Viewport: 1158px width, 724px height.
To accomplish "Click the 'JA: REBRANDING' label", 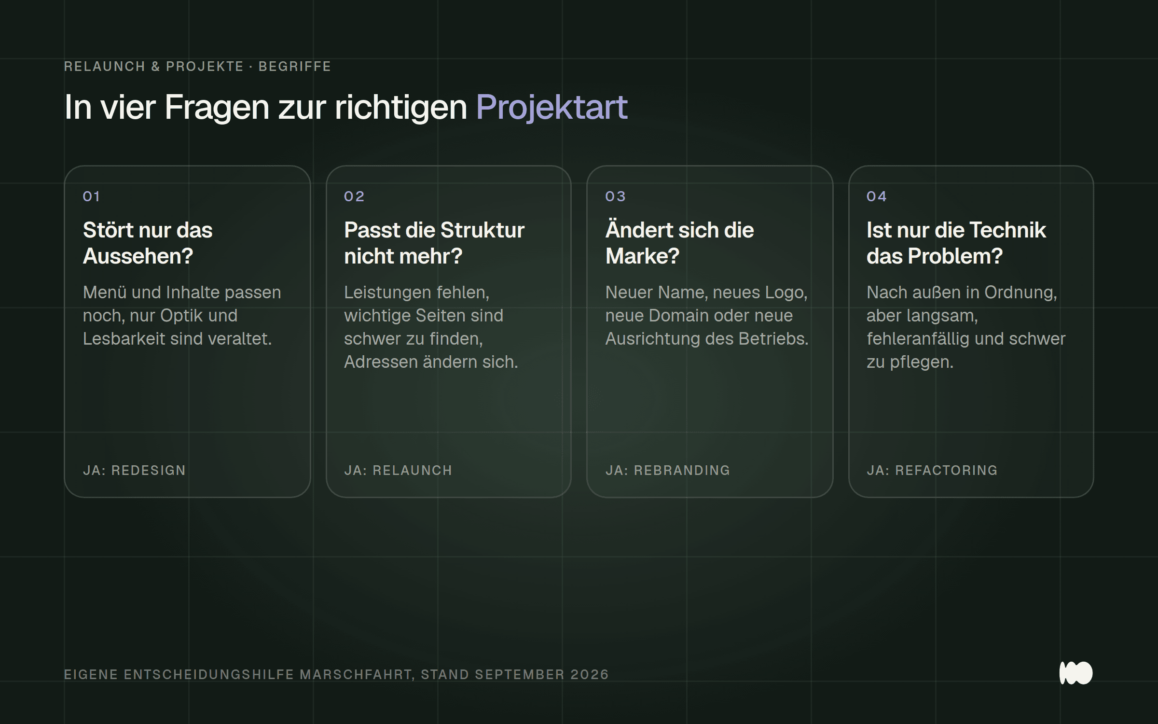I will [x=668, y=470].
